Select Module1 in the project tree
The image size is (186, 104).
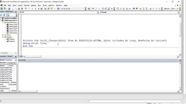(10, 39)
